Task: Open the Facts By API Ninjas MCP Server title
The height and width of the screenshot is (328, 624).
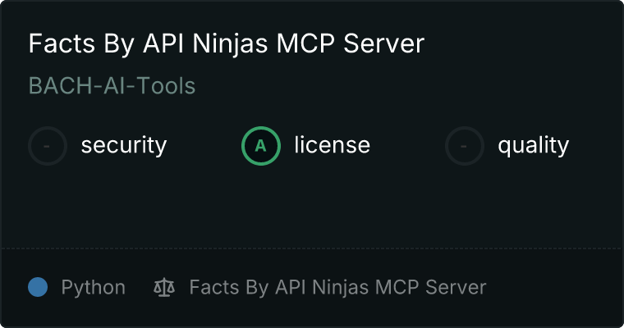Action: pyautogui.click(x=226, y=43)
